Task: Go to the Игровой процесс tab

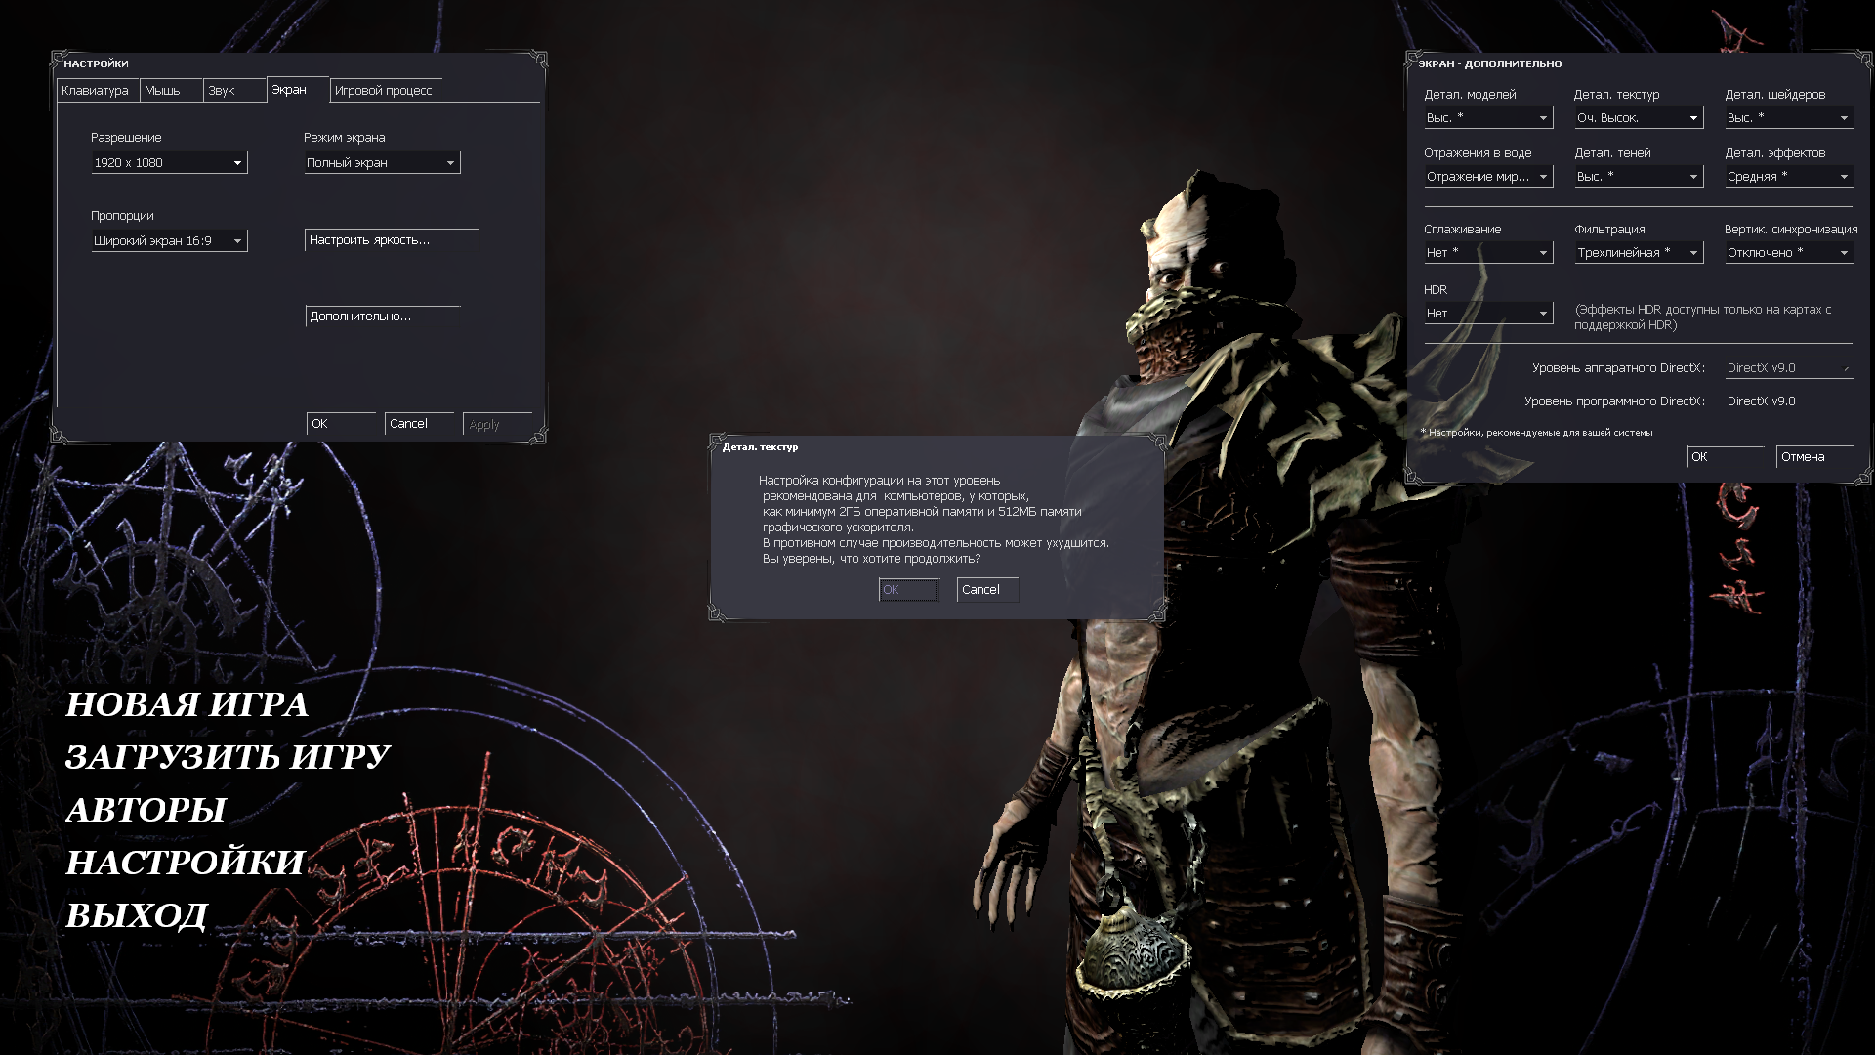Action: (x=387, y=91)
